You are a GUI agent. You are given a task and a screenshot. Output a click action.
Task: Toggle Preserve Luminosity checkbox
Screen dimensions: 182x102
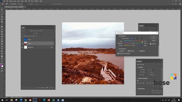(x=118, y=54)
